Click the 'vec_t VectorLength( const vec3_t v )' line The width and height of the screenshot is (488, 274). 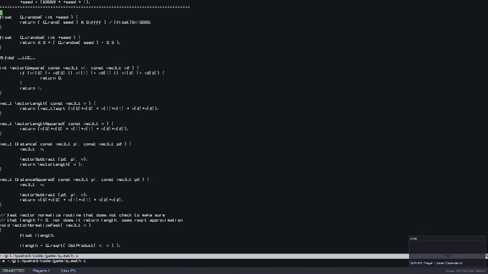coord(48,103)
